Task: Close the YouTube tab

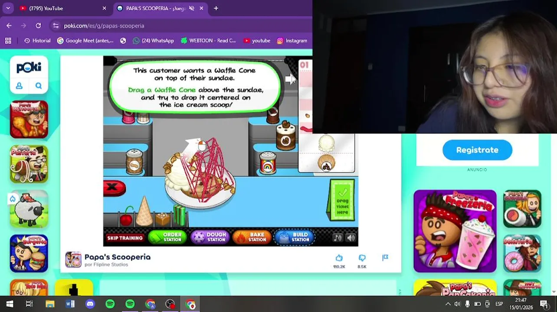Action: (x=104, y=8)
